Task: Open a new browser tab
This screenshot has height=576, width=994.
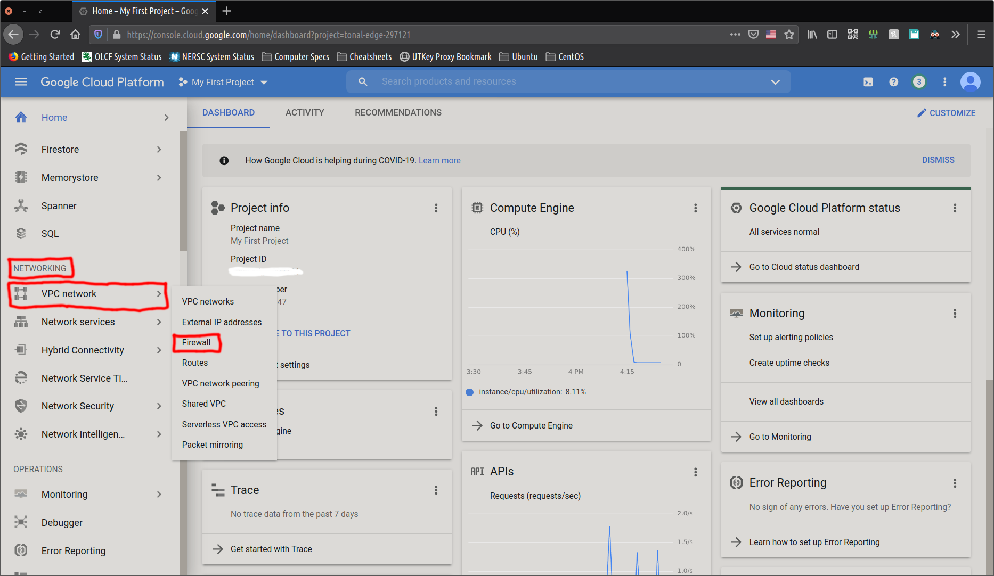Action: (226, 11)
